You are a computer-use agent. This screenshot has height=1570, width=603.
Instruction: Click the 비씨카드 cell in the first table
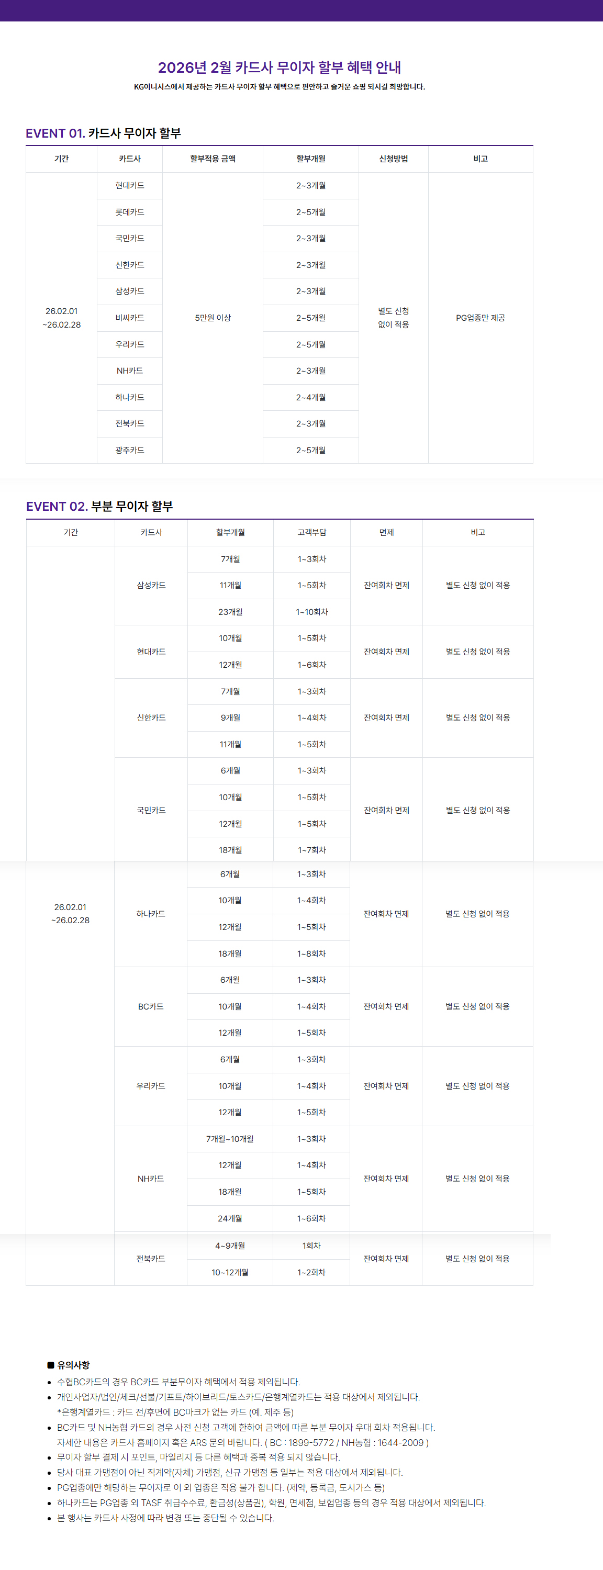pos(130,318)
